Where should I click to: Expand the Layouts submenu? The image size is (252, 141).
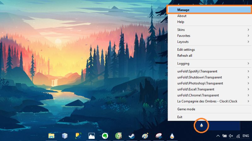pos(209,42)
